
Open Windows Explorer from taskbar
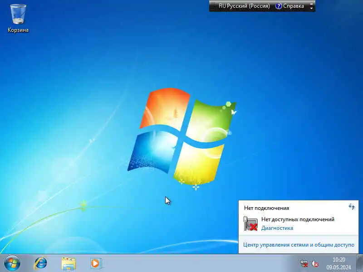click(x=69, y=263)
